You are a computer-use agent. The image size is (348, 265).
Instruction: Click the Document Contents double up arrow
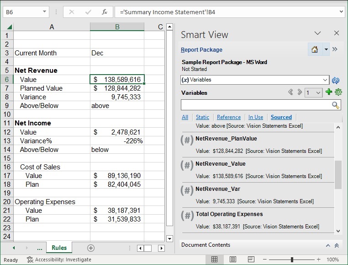[x=337, y=245]
